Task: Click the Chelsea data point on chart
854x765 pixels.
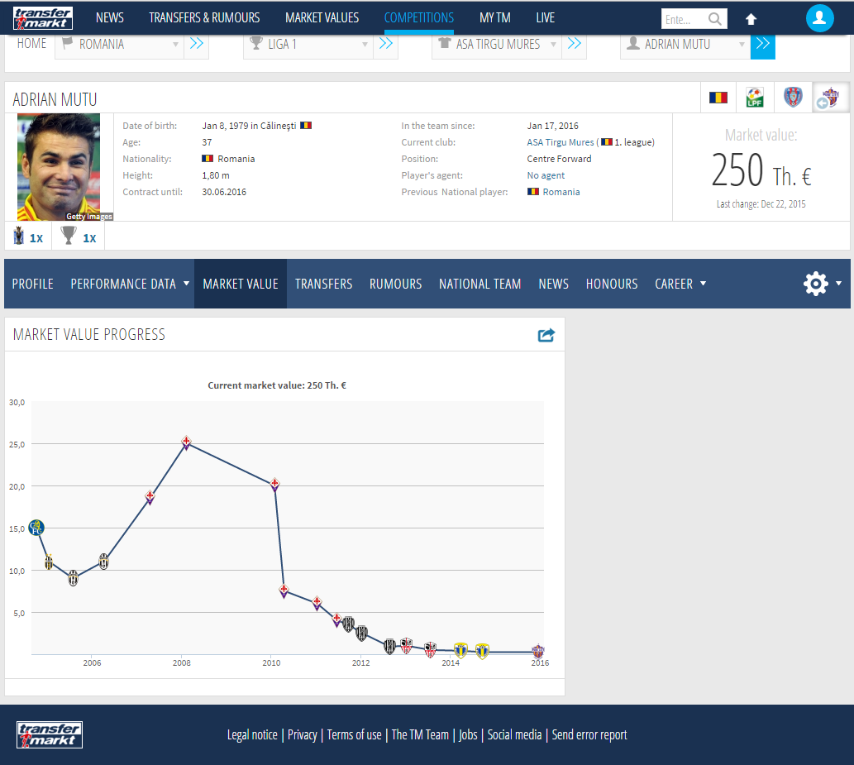Action: click(36, 528)
